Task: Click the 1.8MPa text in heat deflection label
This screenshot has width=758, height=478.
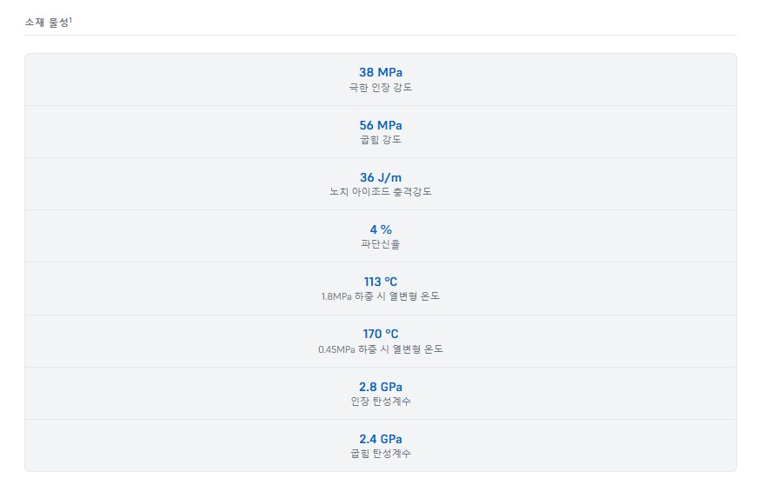Action: click(336, 296)
